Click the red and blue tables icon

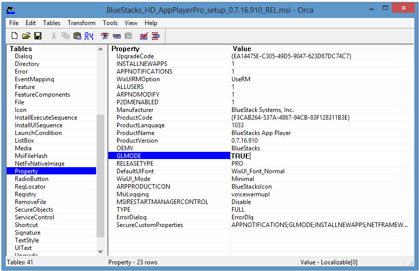156,36
